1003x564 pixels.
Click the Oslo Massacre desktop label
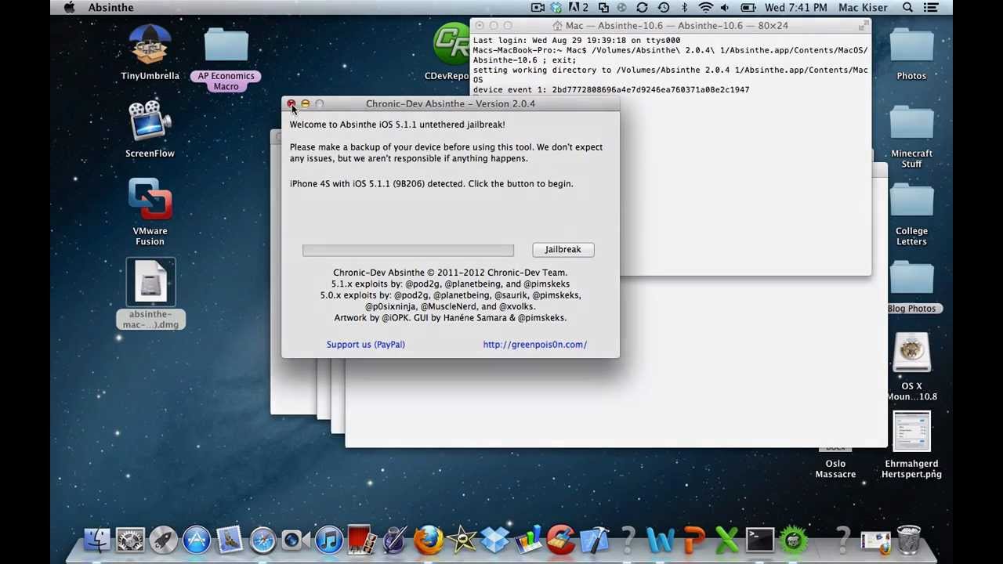(835, 468)
